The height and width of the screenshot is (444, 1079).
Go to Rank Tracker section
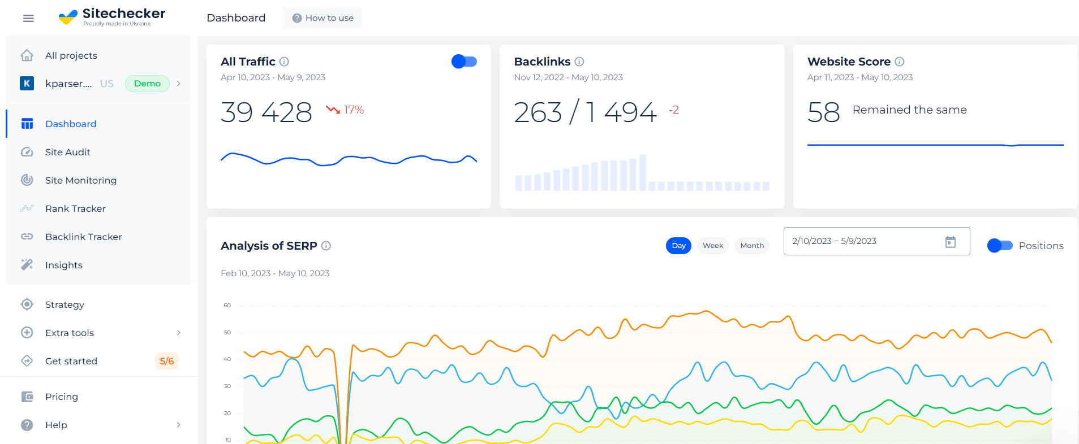pos(75,208)
